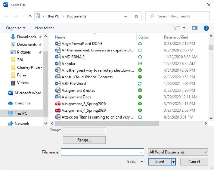Click the Insert button
The image size is (214, 170).
(160, 162)
